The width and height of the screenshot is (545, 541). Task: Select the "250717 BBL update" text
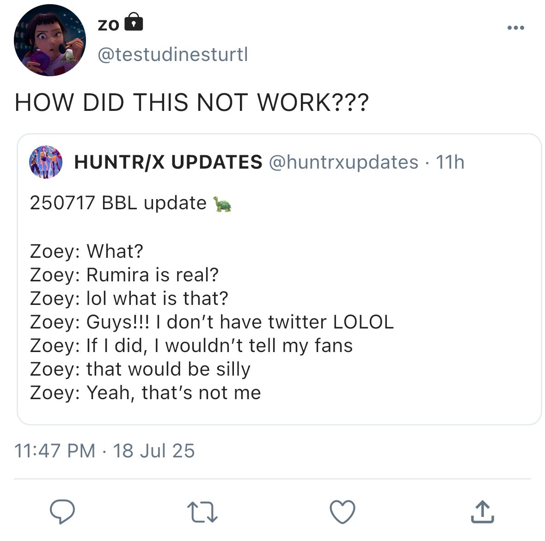coord(118,202)
